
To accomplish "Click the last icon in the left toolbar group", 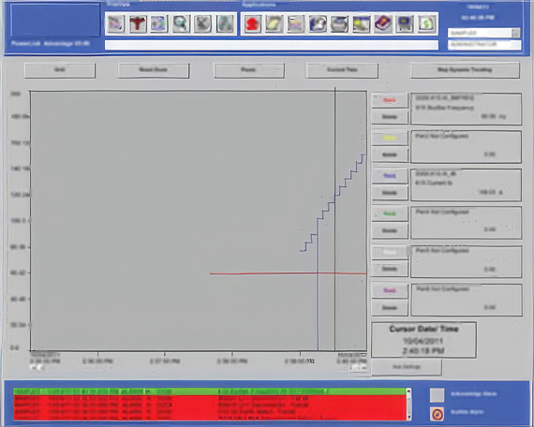I will pyautogui.click(x=225, y=23).
